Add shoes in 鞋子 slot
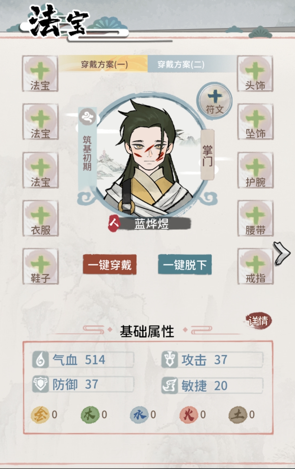 [x=40, y=266]
